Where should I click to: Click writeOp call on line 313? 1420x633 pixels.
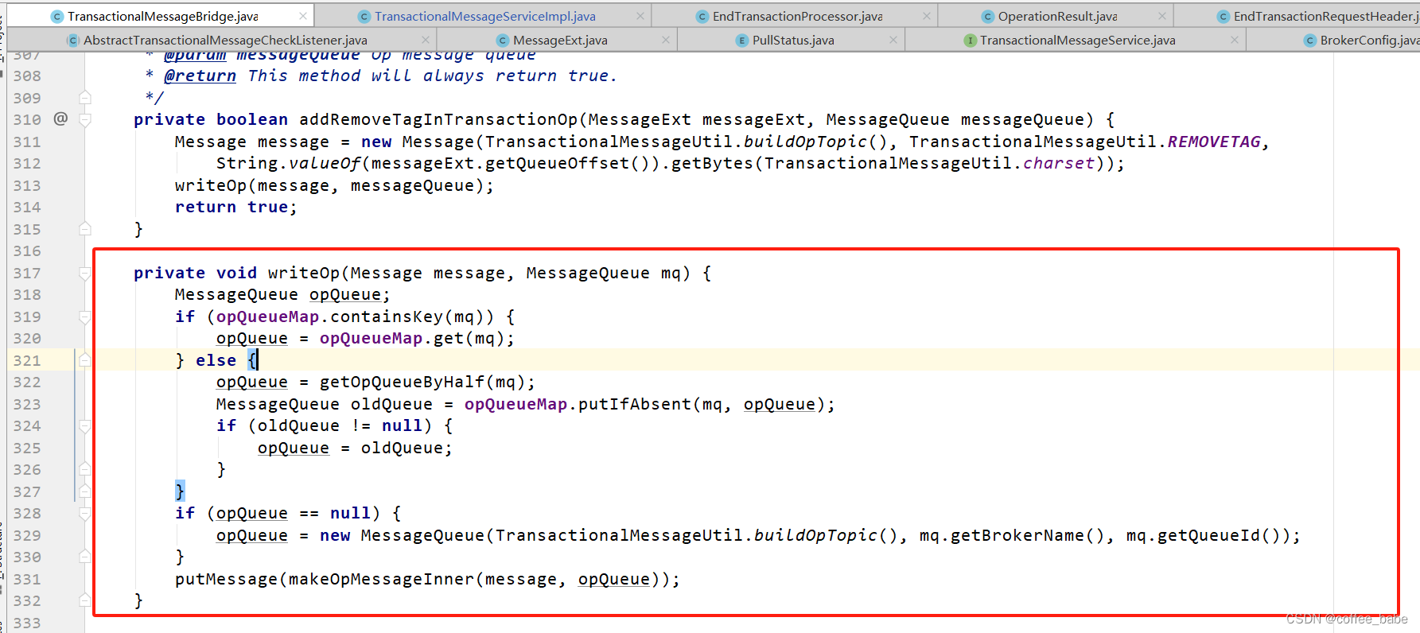tap(211, 185)
